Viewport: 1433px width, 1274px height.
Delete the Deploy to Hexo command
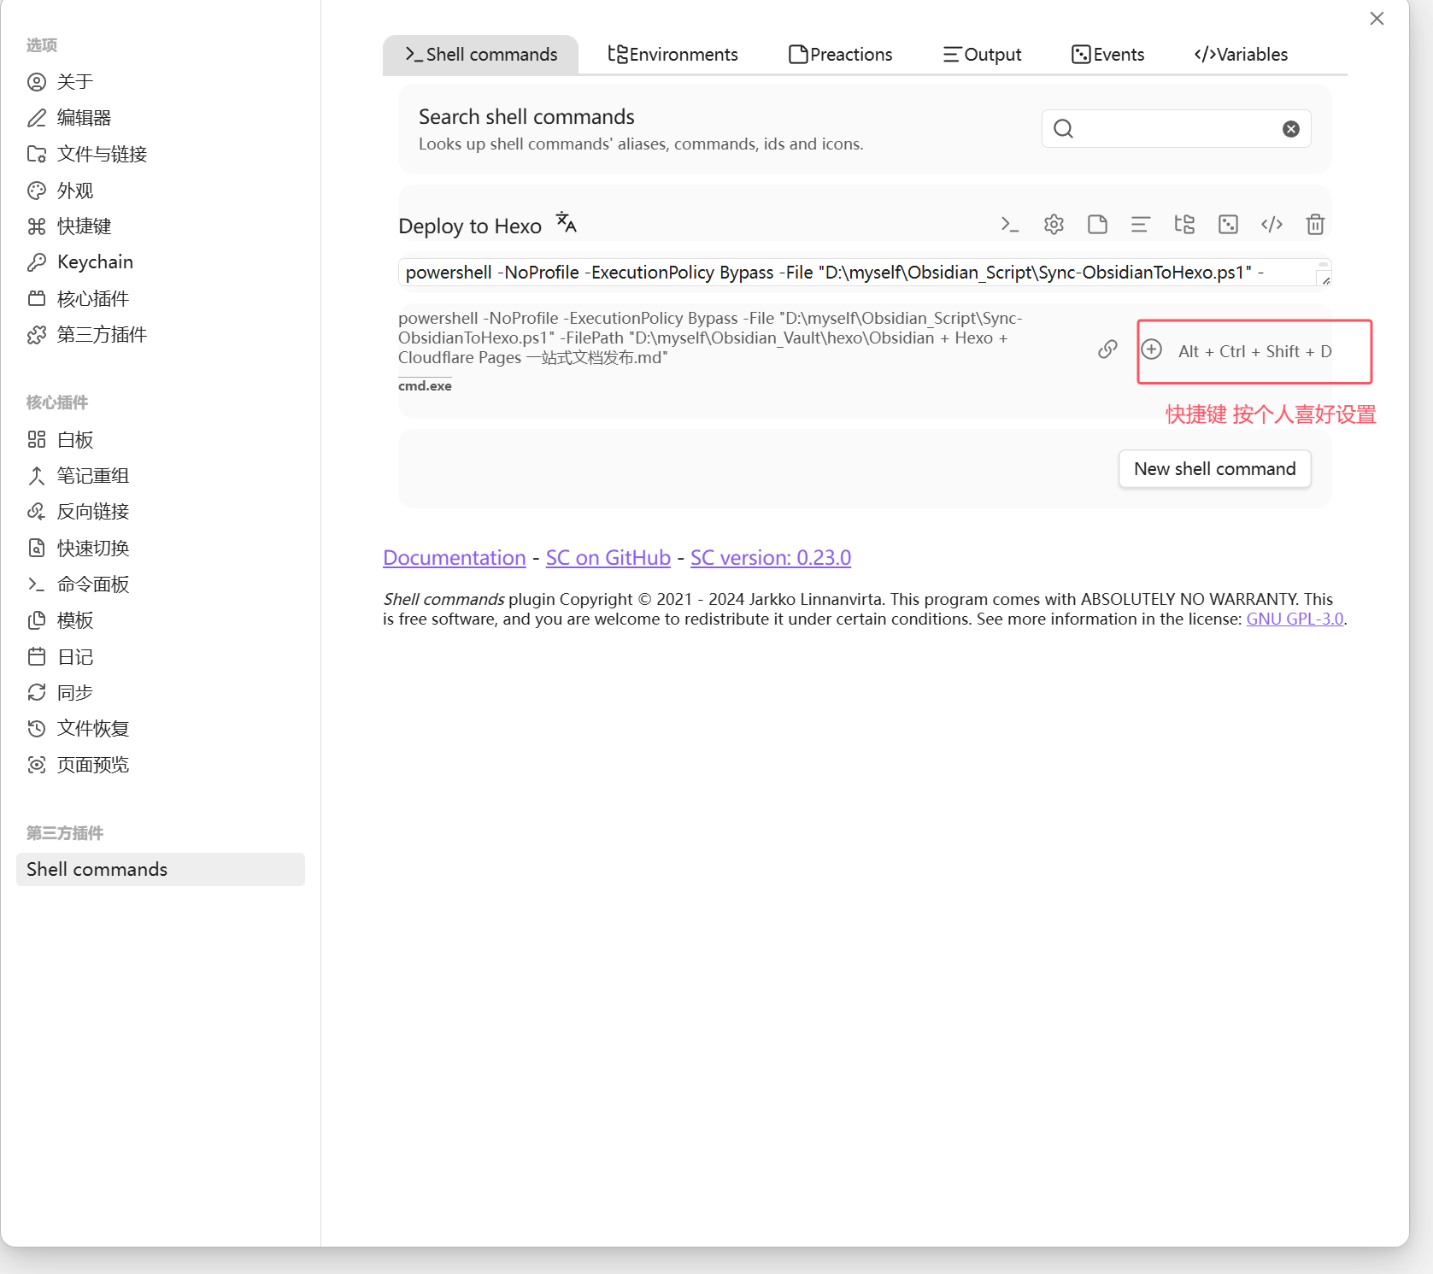[x=1315, y=225]
